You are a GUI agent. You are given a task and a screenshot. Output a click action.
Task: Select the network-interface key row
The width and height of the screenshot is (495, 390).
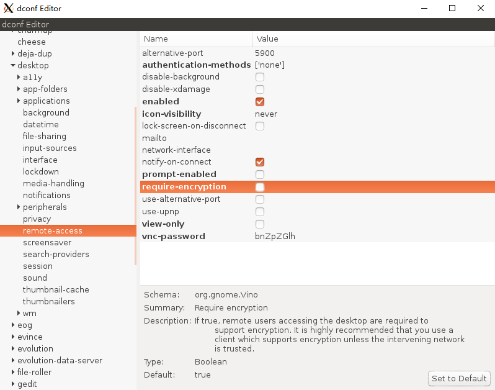(x=318, y=150)
